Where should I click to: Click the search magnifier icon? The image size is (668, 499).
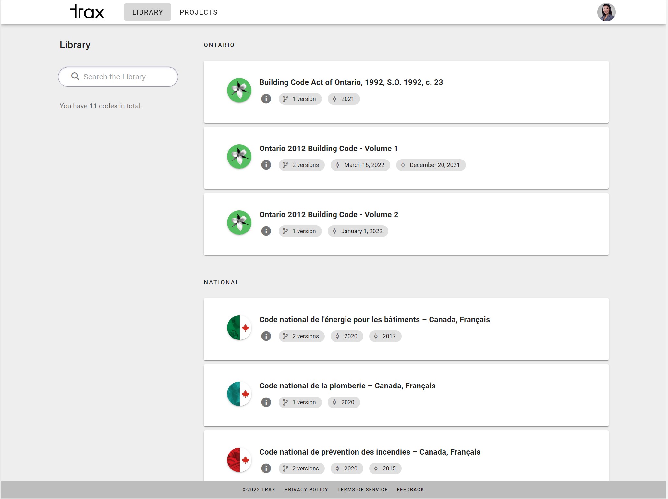(x=75, y=77)
